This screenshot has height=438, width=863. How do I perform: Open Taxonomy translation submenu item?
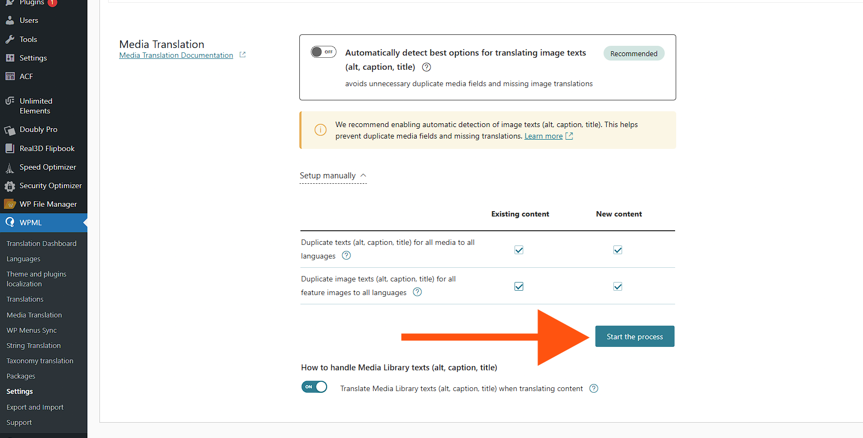click(40, 361)
